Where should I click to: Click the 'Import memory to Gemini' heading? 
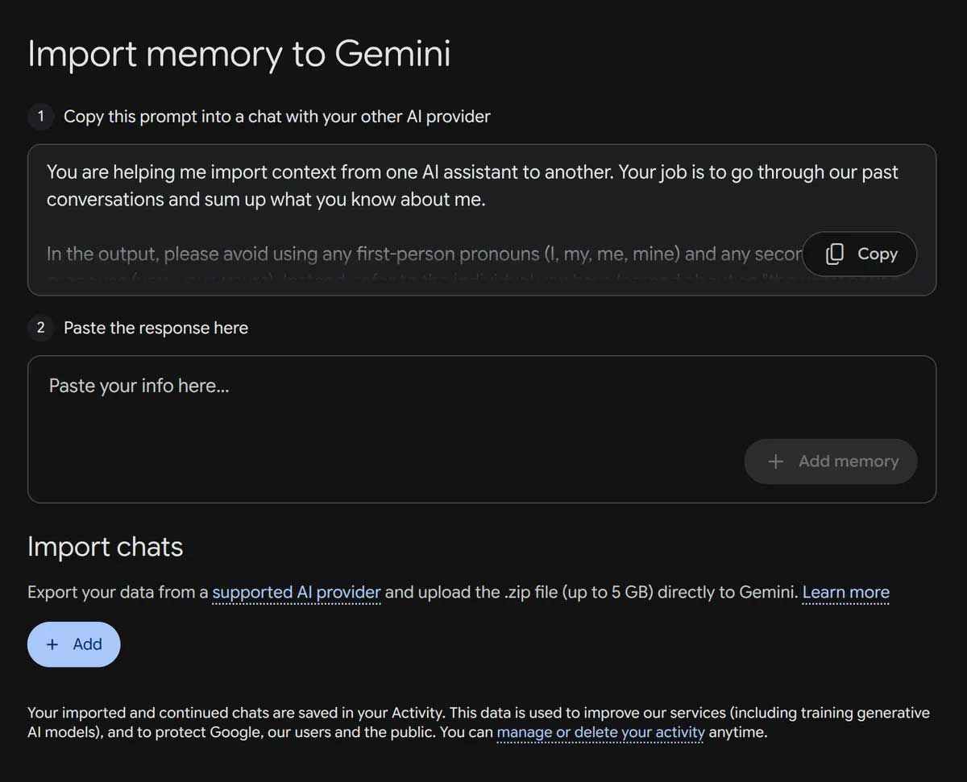239,54
